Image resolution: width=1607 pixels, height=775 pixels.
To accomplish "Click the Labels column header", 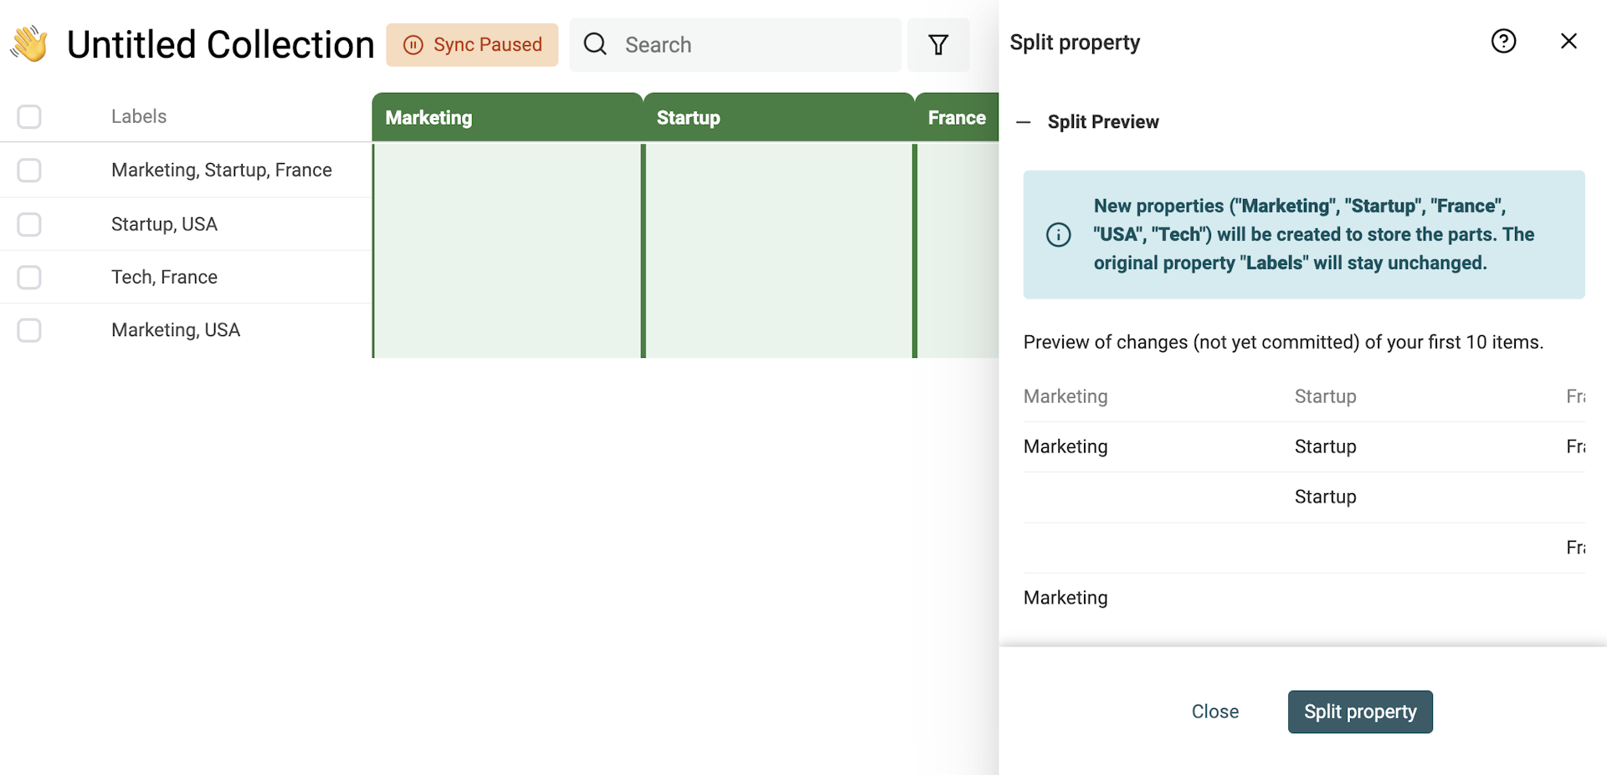I will (139, 117).
